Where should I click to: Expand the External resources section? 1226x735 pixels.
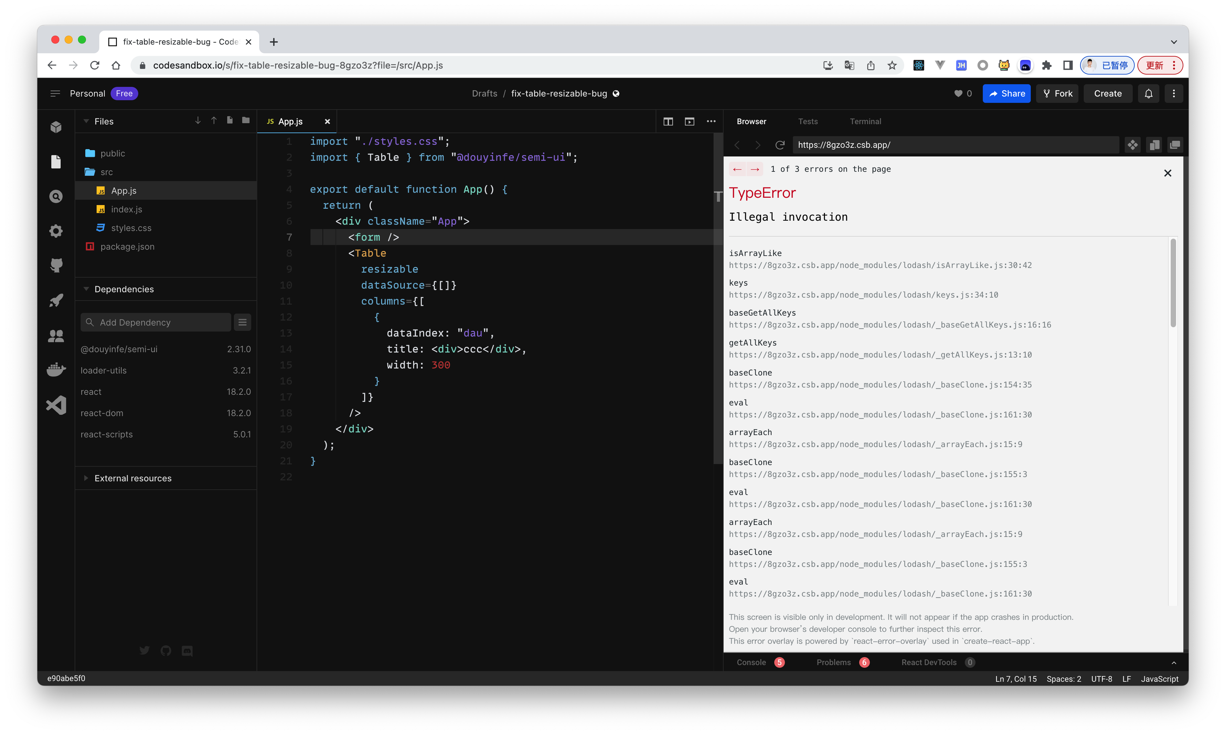pos(87,478)
